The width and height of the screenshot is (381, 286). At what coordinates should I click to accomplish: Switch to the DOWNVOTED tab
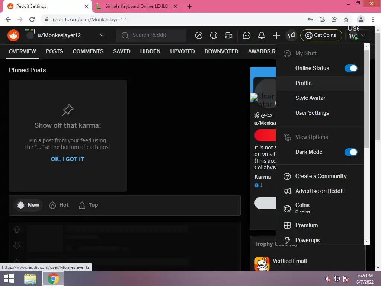221,51
